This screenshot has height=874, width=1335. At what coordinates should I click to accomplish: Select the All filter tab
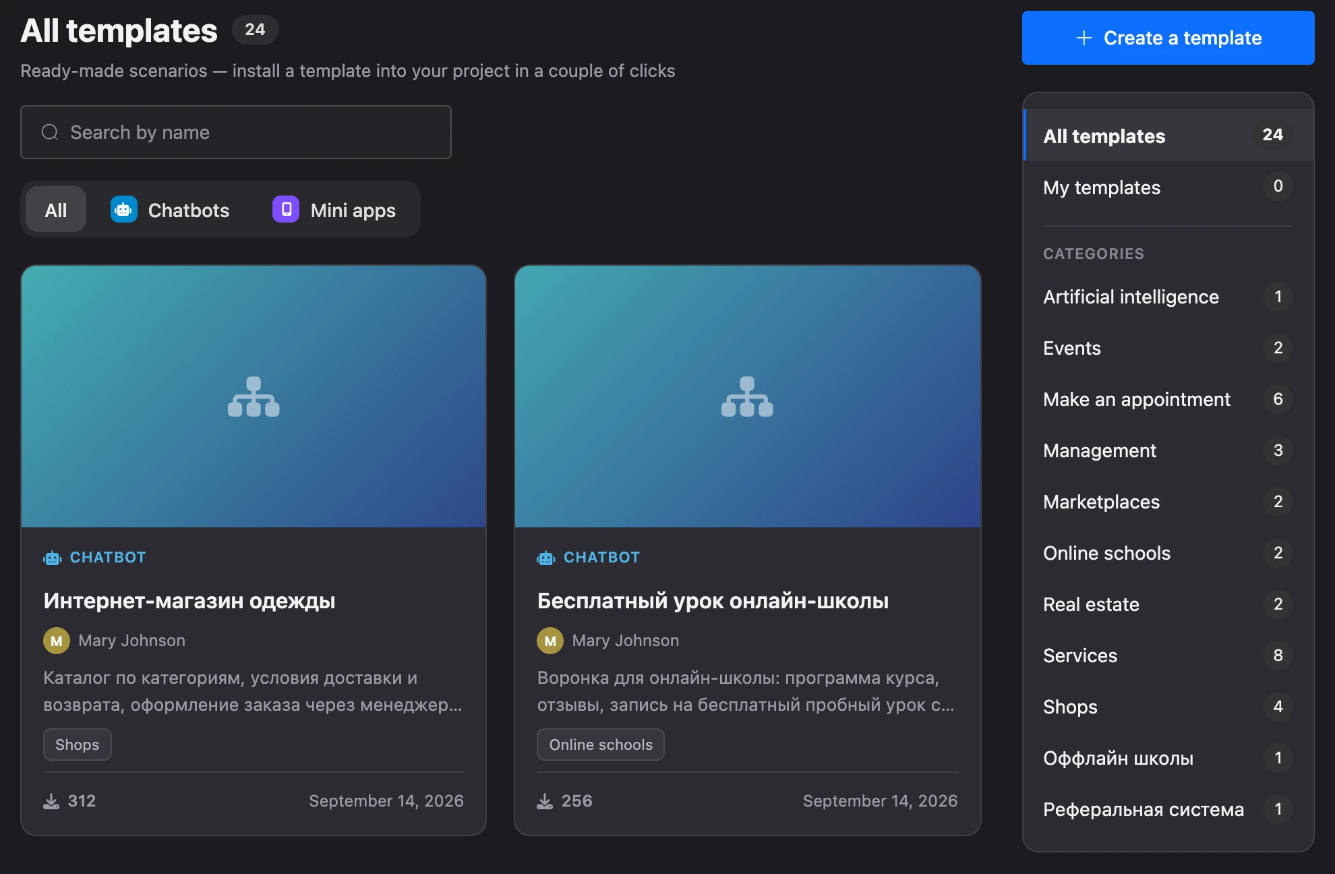click(x=56, y=210)
